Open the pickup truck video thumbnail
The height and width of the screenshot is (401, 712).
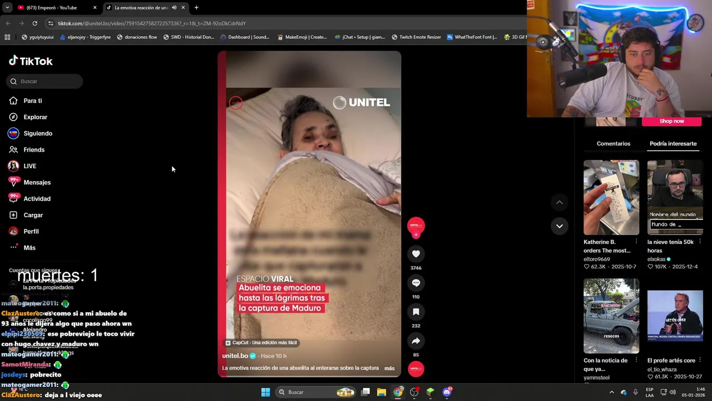611,316
